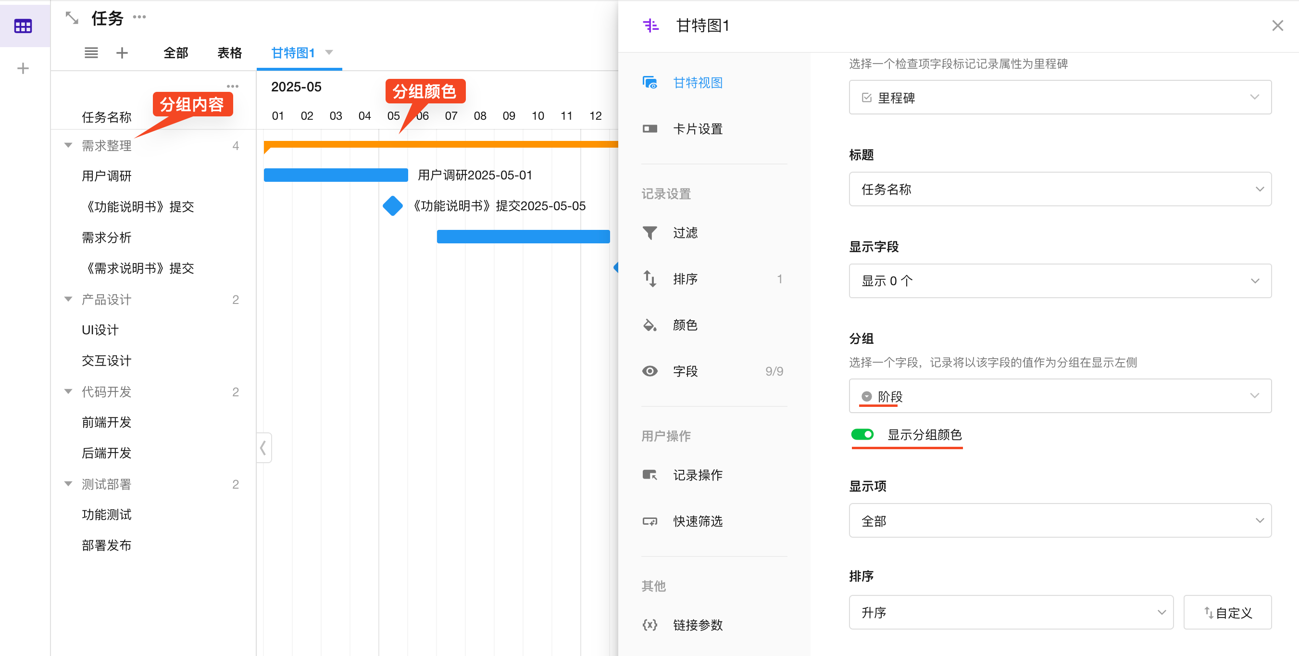Click the 《功能说明书》提交 milestone diamond
The width and height of the screenshot is (1299, 656).
click(392, 206)
